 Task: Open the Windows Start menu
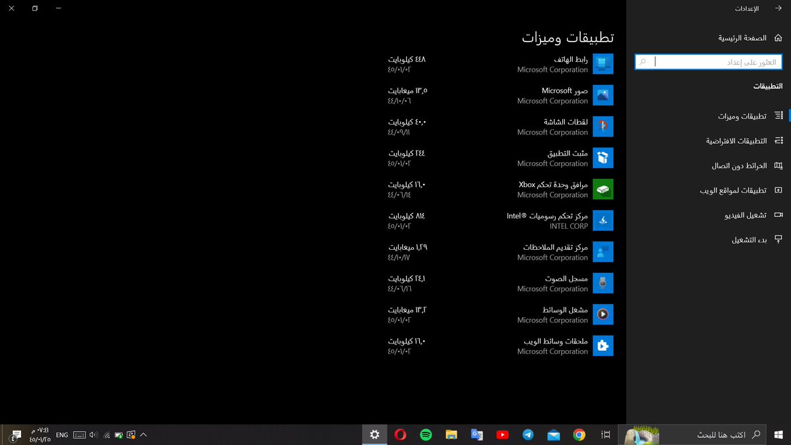pyautogui.click(x=778, y=434)
